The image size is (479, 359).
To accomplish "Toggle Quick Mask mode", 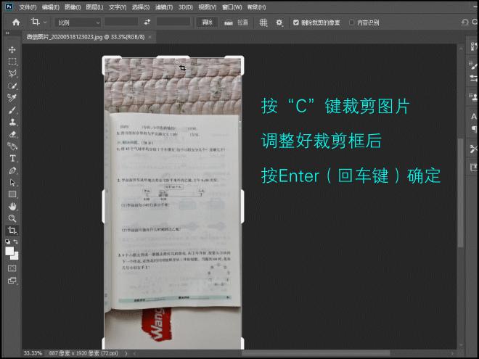I will coord(12,268).
